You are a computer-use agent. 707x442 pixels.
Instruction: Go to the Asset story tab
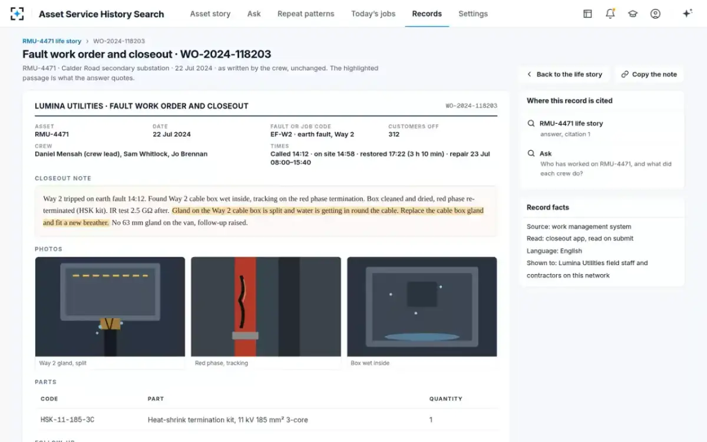[x=210, y=14]
